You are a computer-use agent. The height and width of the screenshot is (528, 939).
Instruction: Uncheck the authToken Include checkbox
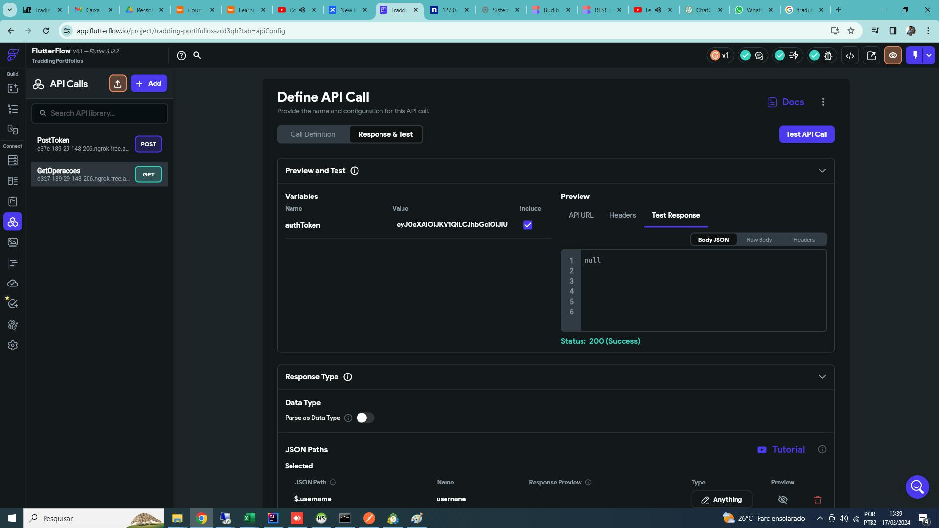pos(528,225)
